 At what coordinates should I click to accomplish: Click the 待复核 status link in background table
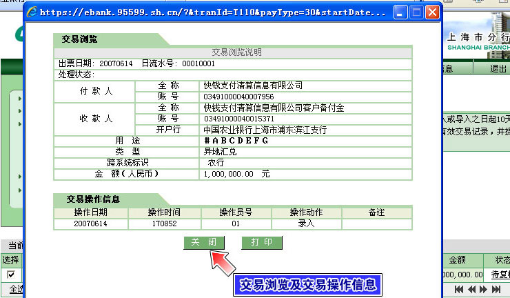click(500, 275)
